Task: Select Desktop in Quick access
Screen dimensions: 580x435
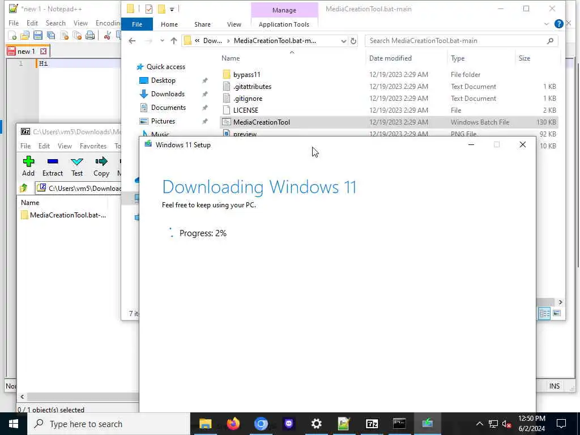Action: tap(163, 80)
